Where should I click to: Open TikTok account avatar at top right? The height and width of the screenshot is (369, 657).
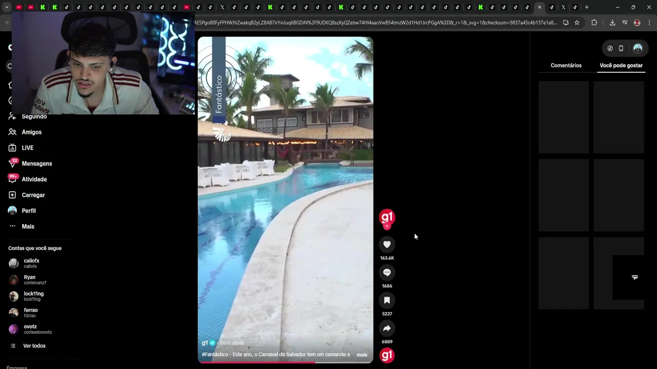pos(637,48)
